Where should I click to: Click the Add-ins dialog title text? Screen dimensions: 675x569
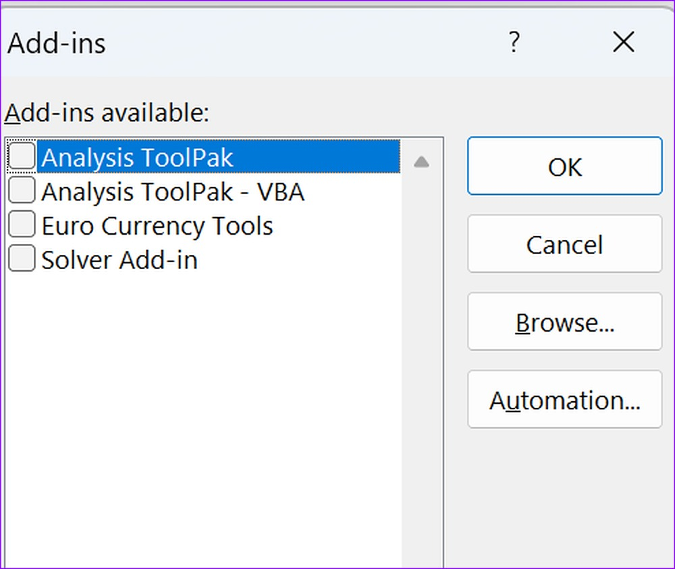(57, 43)
